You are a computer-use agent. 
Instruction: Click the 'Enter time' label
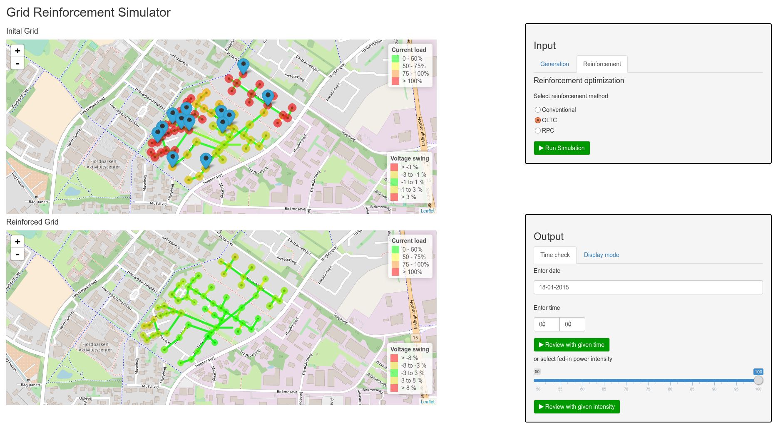[x=547, y=308]
